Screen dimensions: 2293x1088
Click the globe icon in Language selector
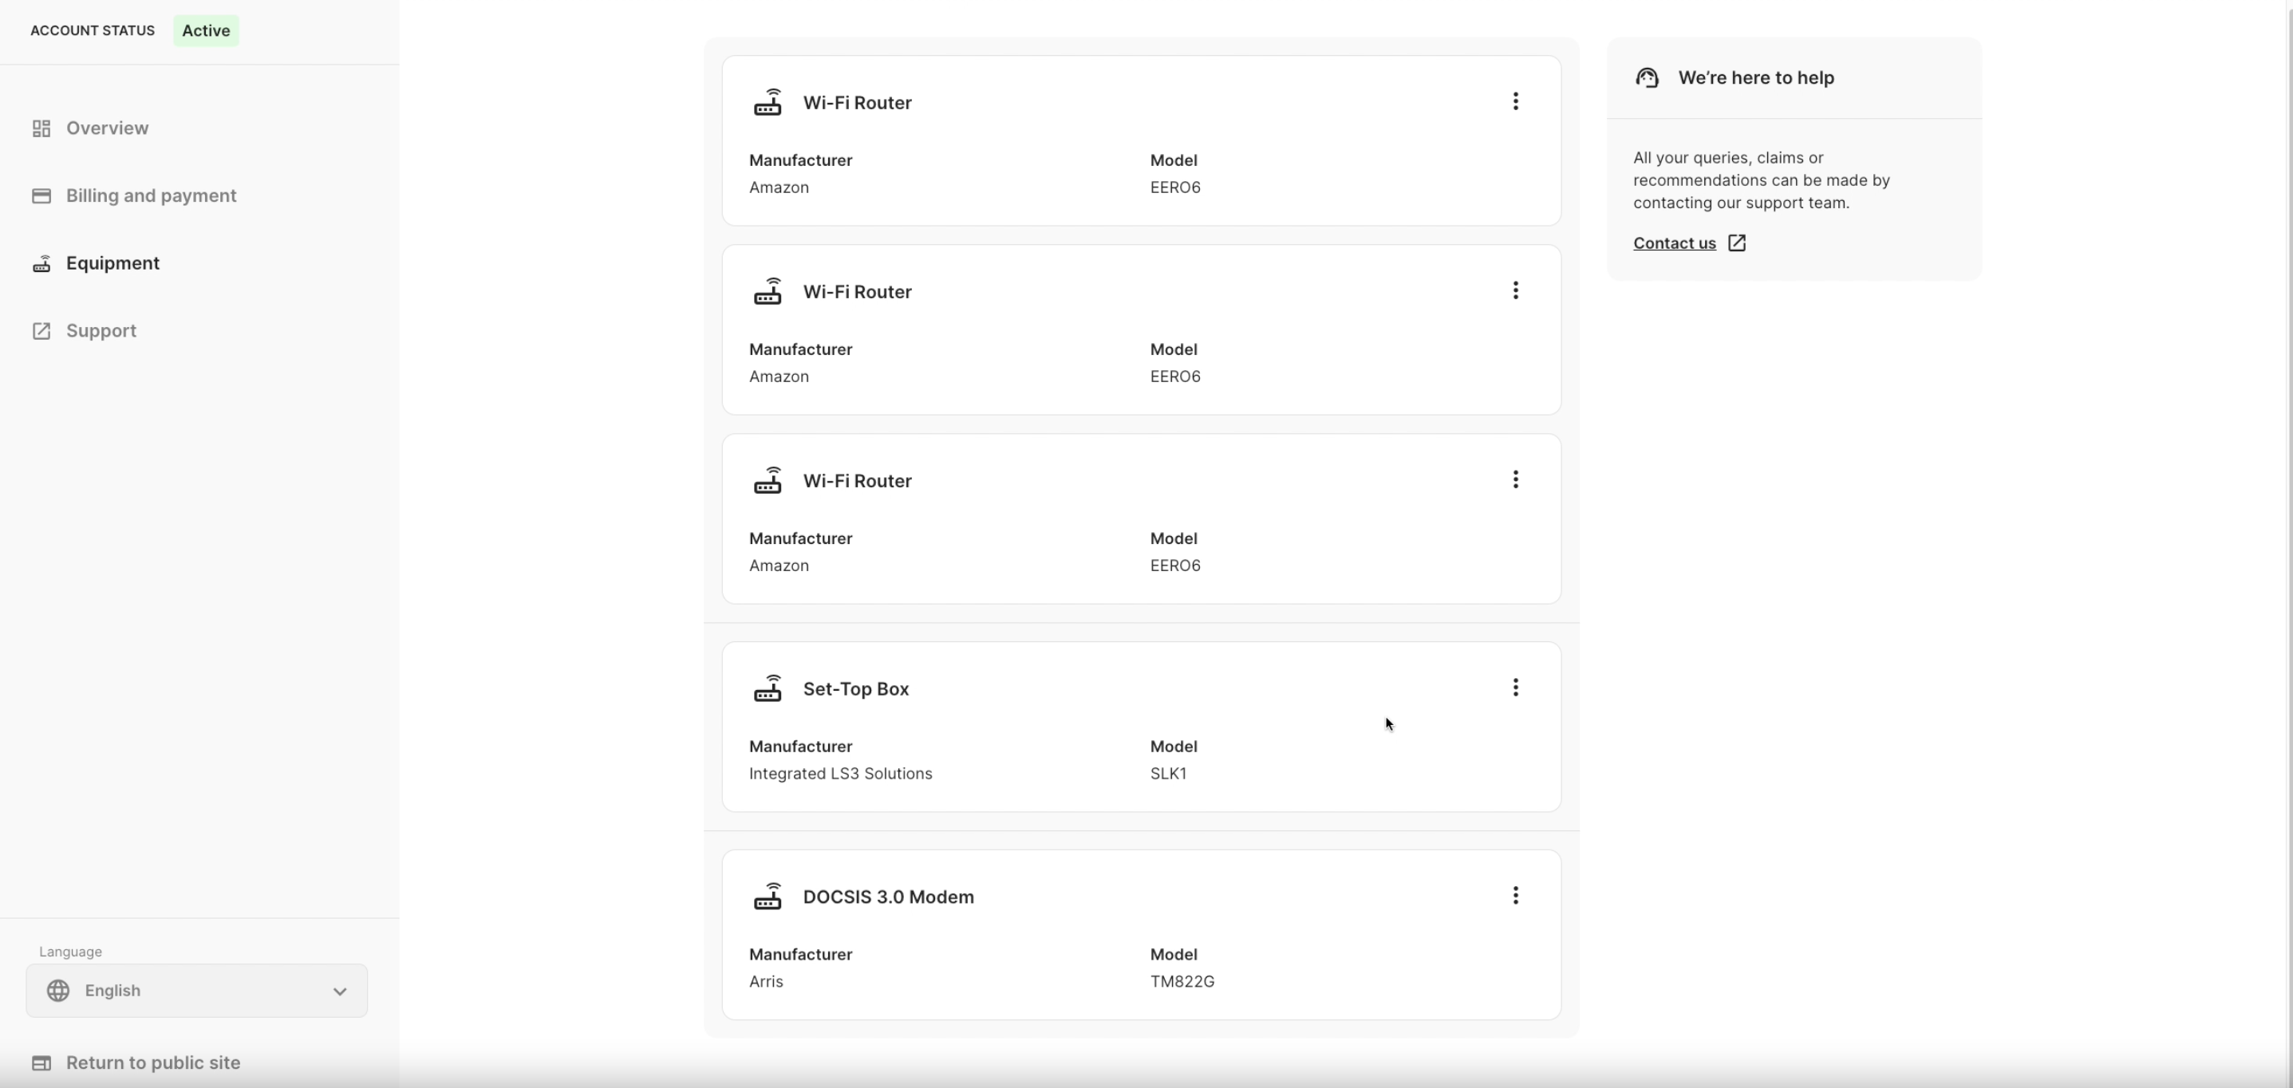tap(59, 991)
